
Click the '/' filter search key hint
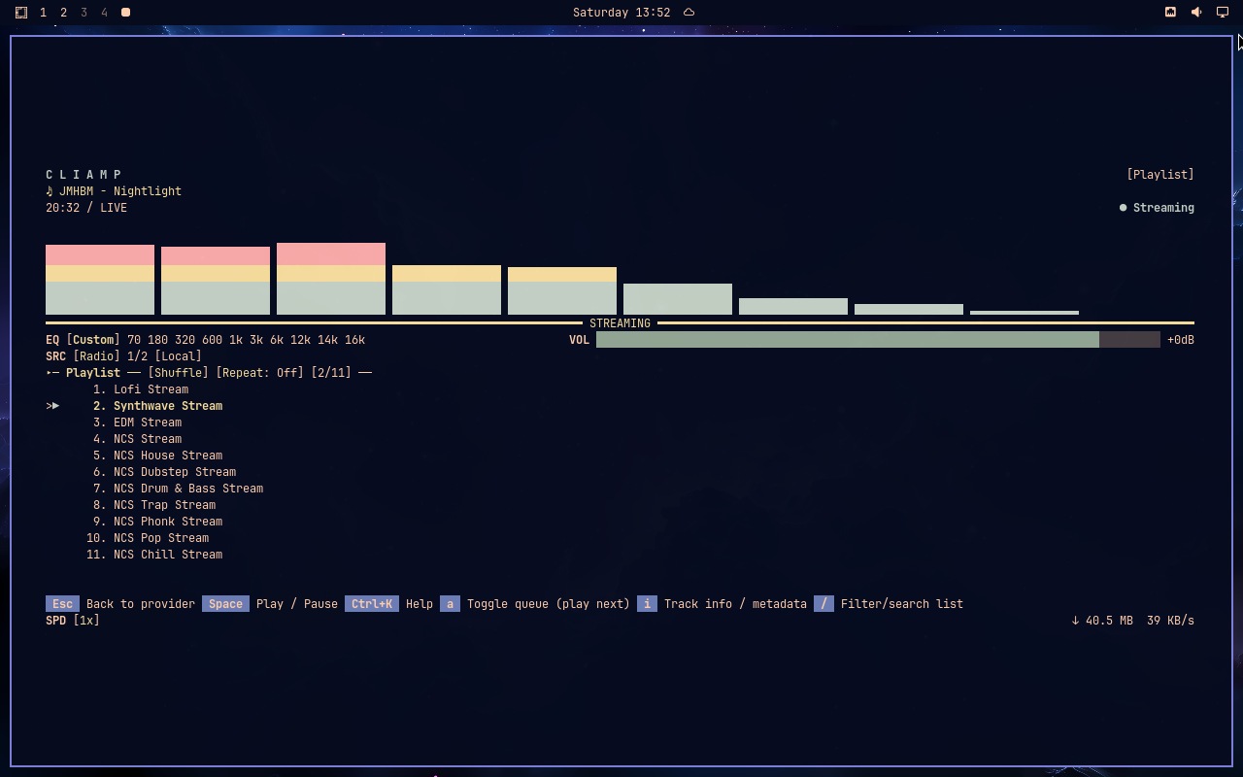pos(823,604)
